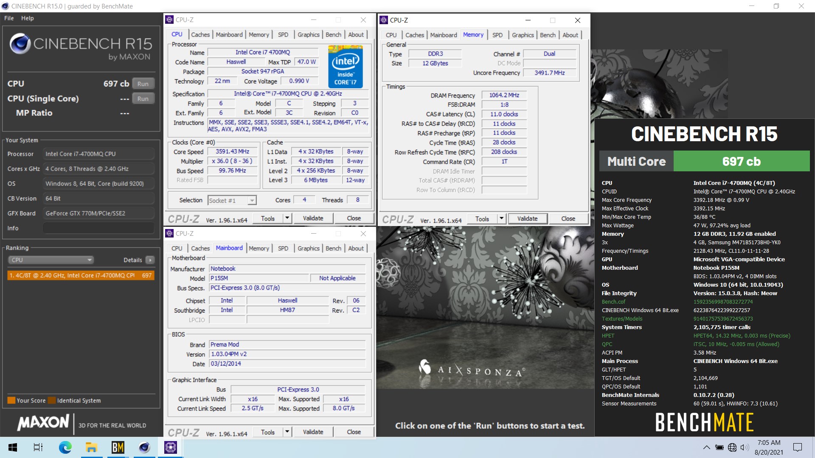Click HPET timer entry in BenchMate
The height and width of the screenshot is (458, 815).
click(x=608, y=336)
